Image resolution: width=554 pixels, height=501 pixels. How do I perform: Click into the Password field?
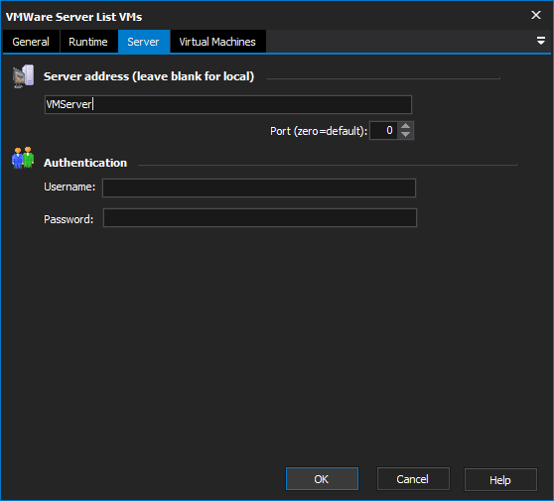tap(260, 218)
